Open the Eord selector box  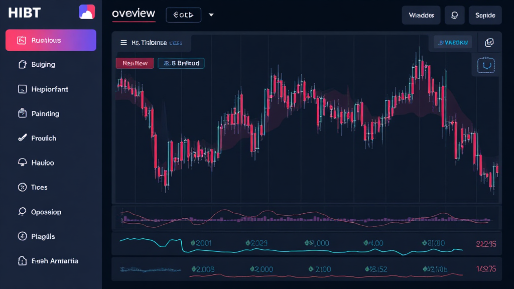tap(183, 15)
